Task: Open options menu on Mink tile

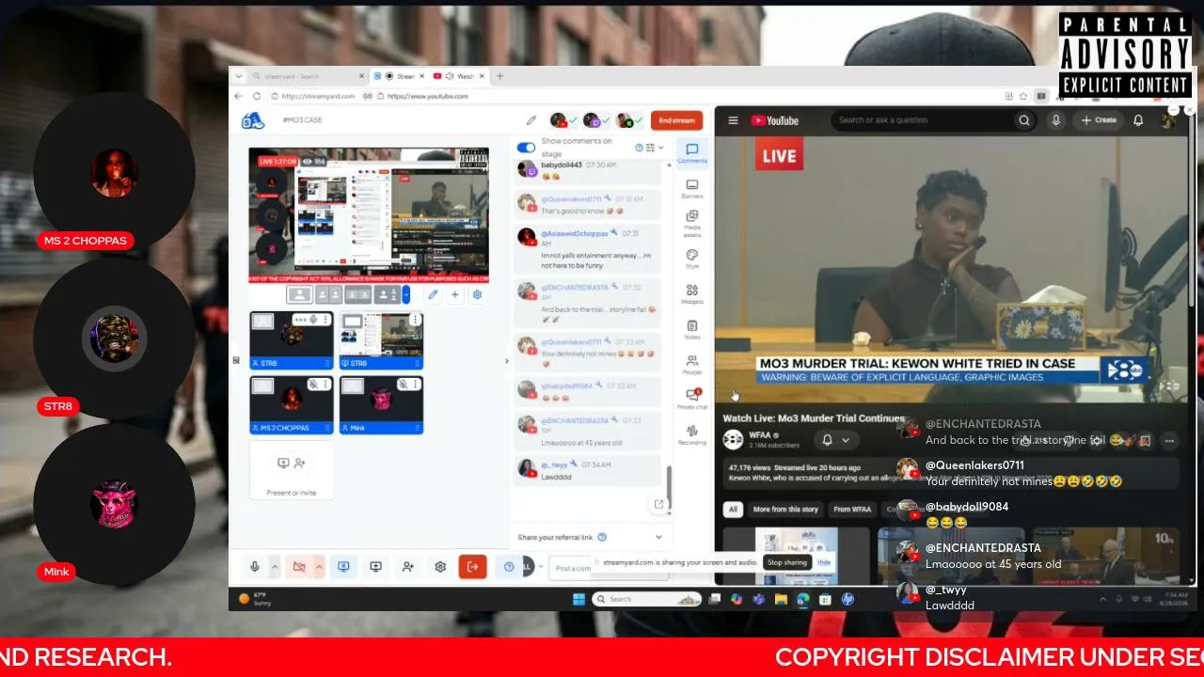Action: click(x=416, y=385)
